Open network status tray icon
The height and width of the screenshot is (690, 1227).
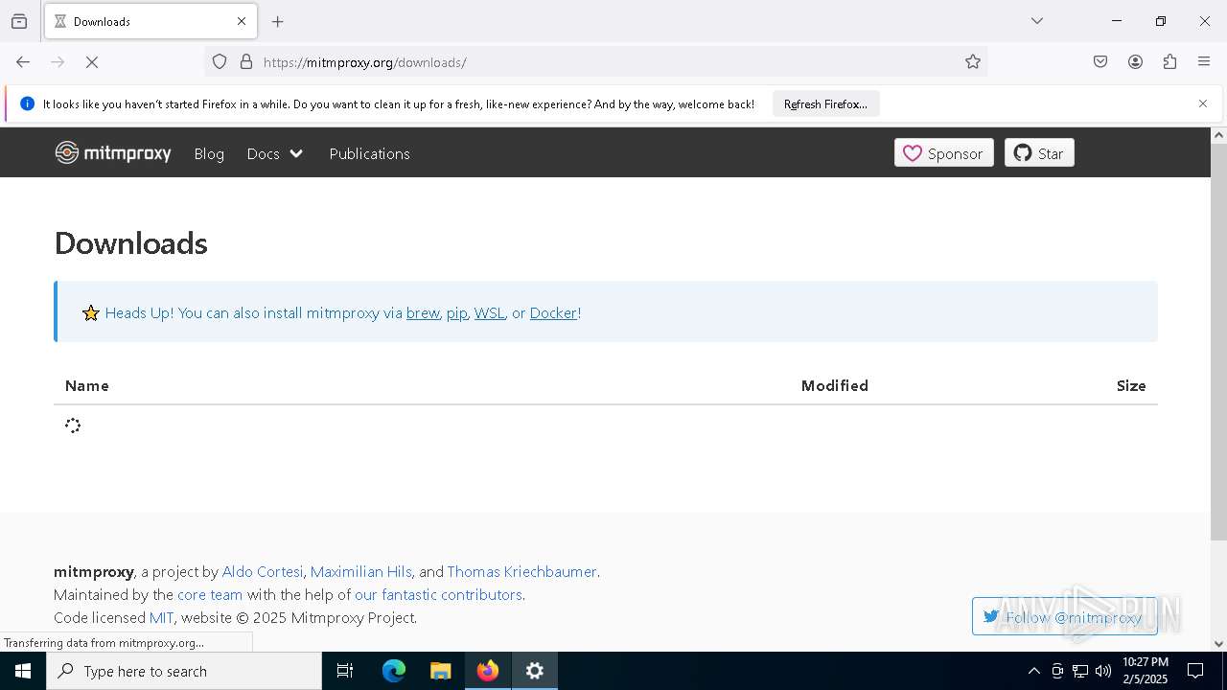click(1080, 671)
